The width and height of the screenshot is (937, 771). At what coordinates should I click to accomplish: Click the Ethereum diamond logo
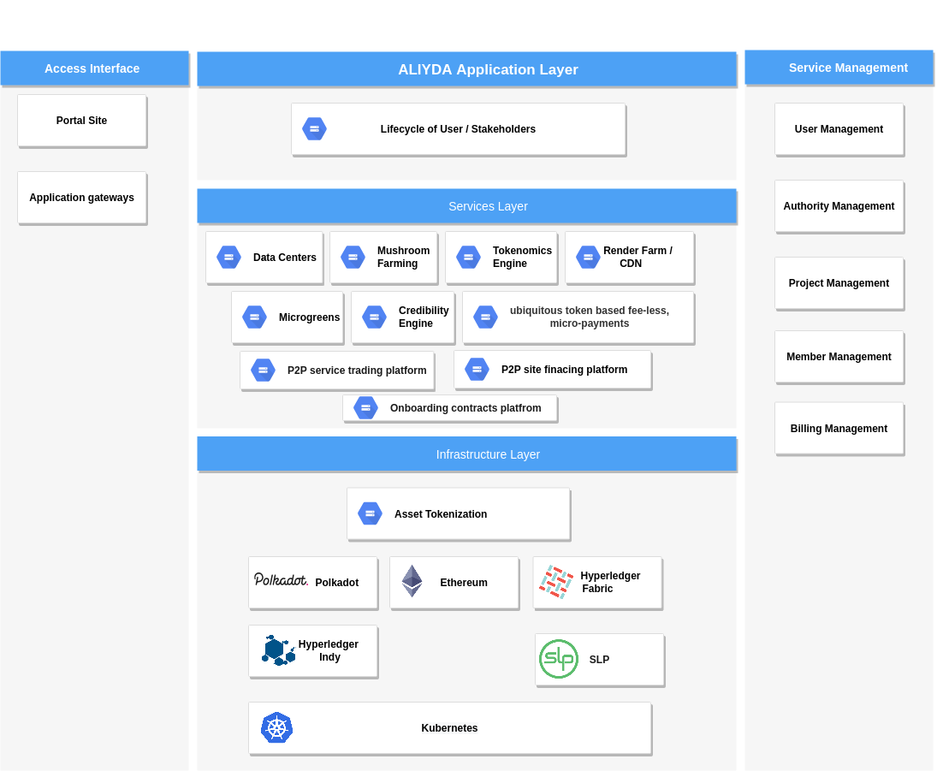[x=412, y=581]
